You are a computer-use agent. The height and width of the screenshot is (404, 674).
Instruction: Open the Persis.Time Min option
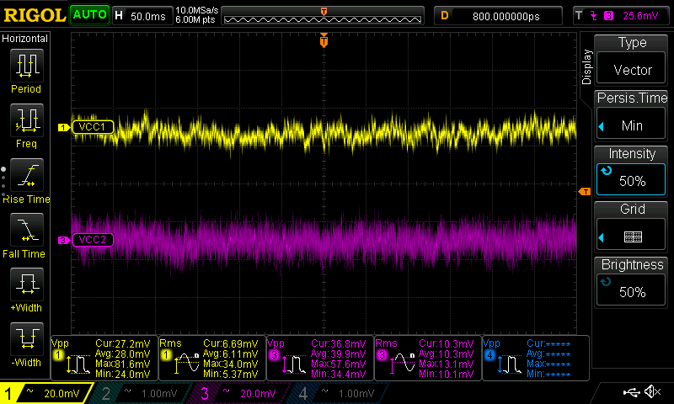[630, 114]
